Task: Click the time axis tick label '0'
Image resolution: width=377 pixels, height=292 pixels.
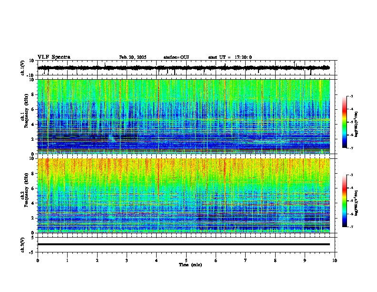Action: pyautogui.click(x=38, y=261)
